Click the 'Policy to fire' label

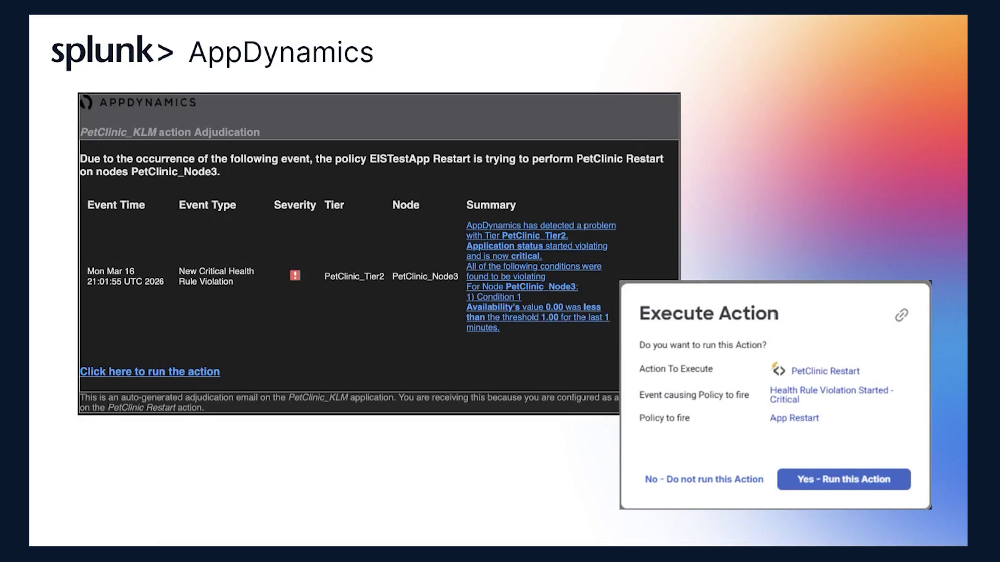pos(664,418)
